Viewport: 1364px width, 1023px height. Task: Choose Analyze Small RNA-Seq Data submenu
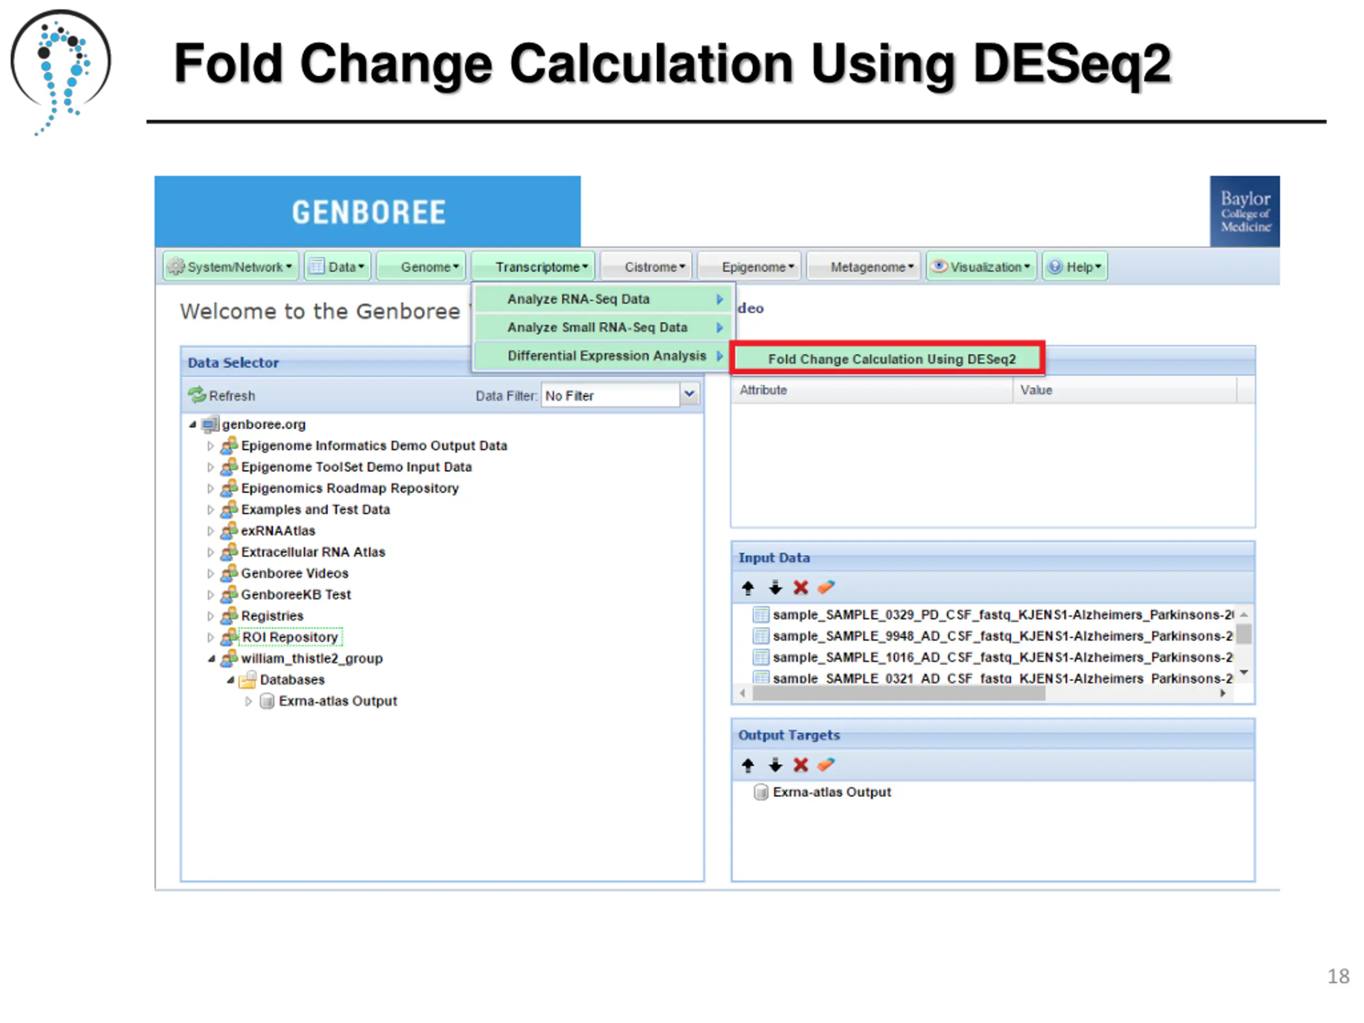[x=603, y=328]
